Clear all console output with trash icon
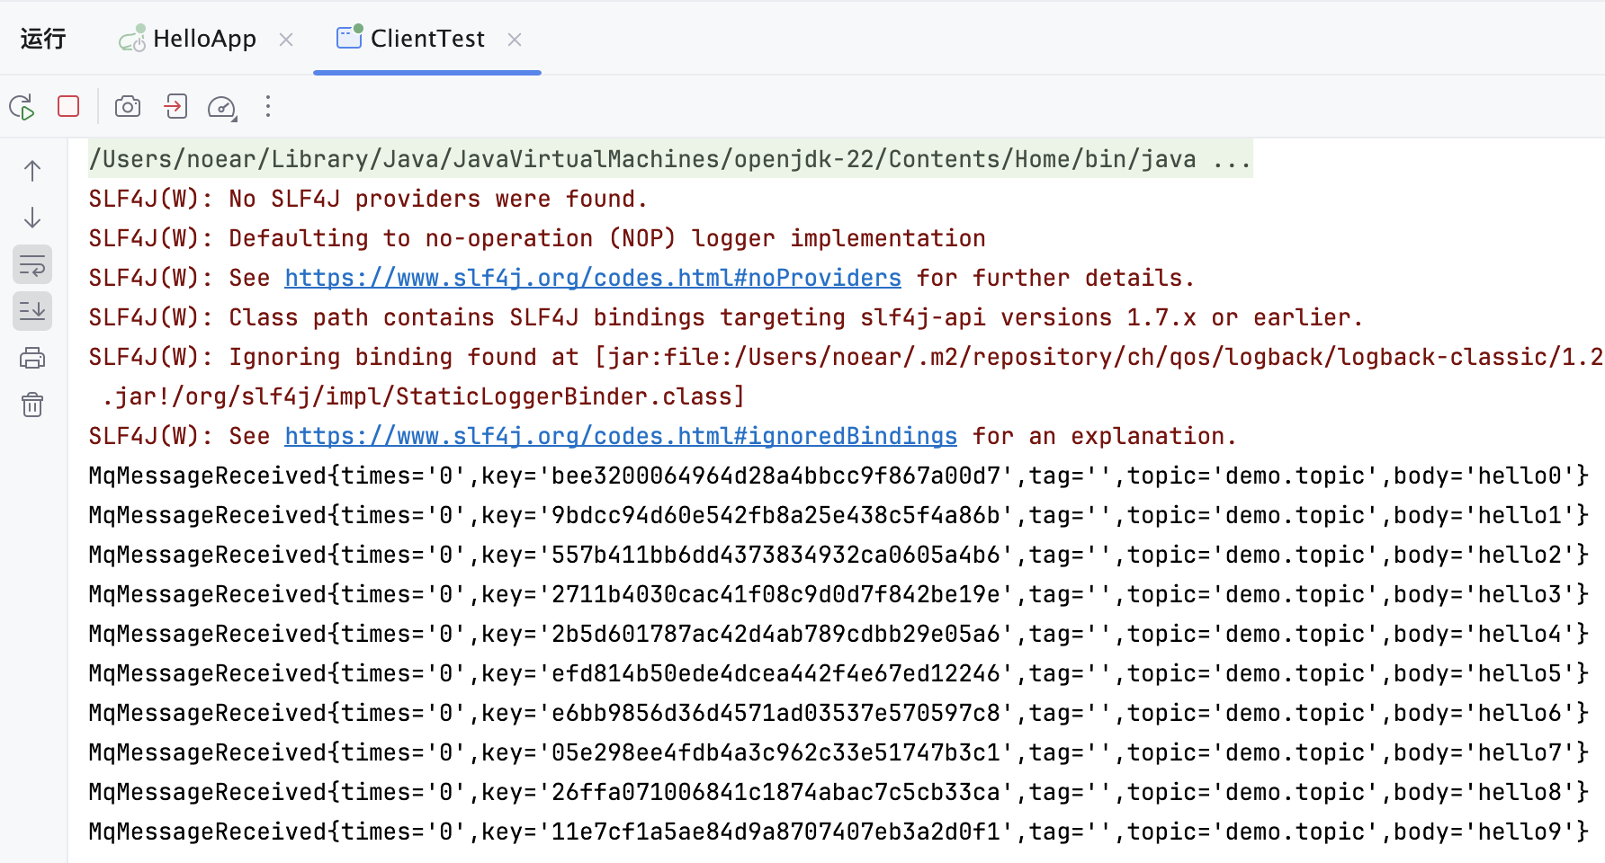Viewport: 1605px width, 863px height. [x=32, y=405]
